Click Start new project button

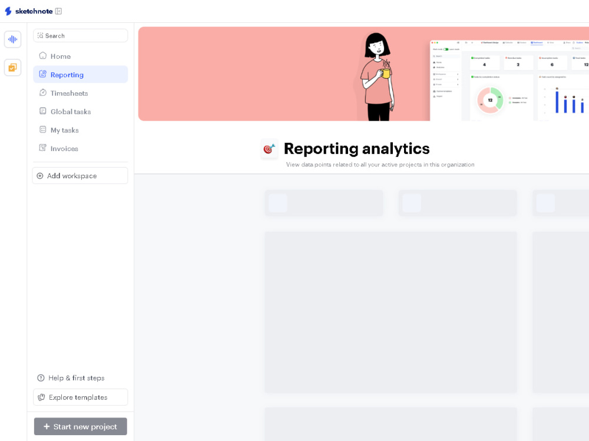coord(80,426)
